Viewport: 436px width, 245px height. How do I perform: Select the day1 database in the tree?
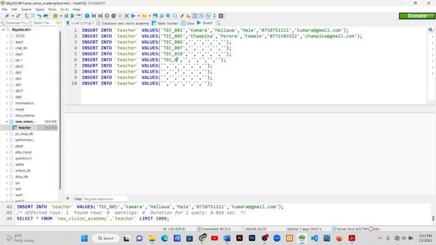point(19,54)
